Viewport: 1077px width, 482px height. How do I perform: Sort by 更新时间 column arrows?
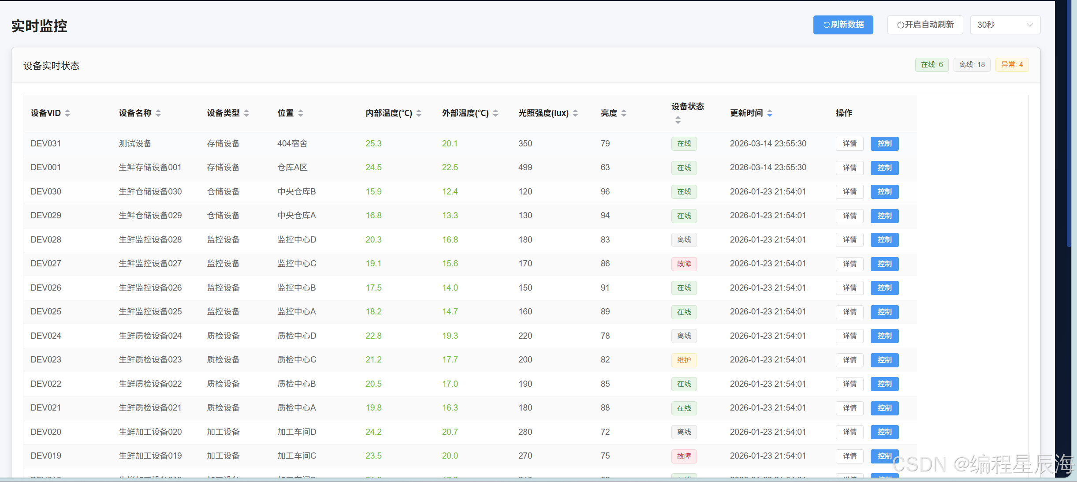[x=770, y=113]
